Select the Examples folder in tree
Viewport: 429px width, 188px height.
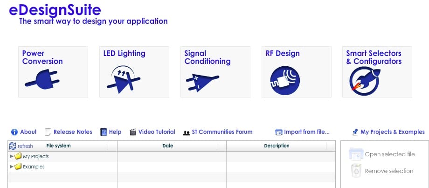(x=34, y=167)
